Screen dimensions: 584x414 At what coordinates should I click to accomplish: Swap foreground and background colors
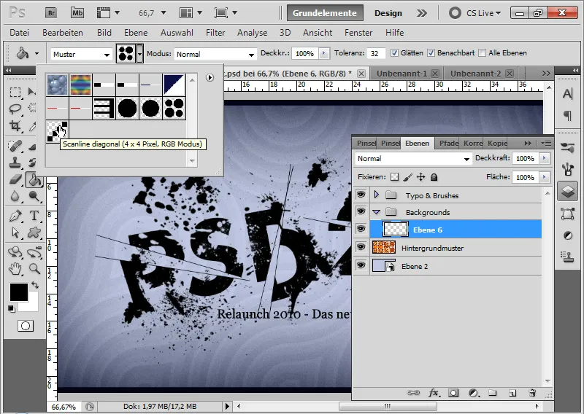[x=35, y=285]
